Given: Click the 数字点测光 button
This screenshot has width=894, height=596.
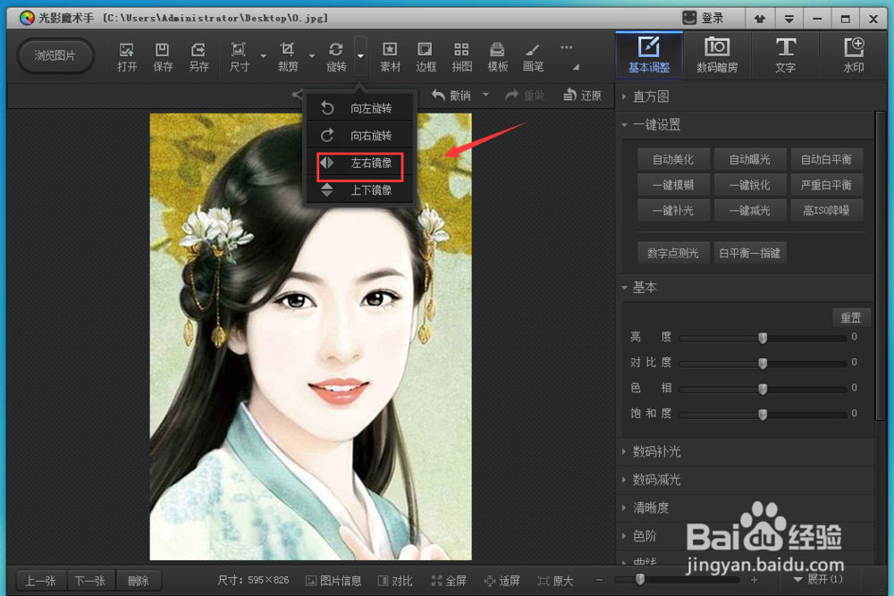Looking at the screenshot, I should tap(673, 253).
